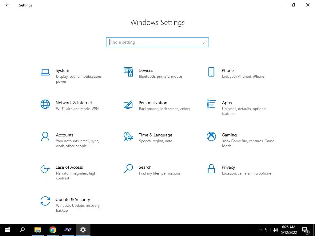This screenshot has height=236, width=315.
Task: Click 'Wi-Fi, airplane mode, VPN' description
Action: [77, 109]
